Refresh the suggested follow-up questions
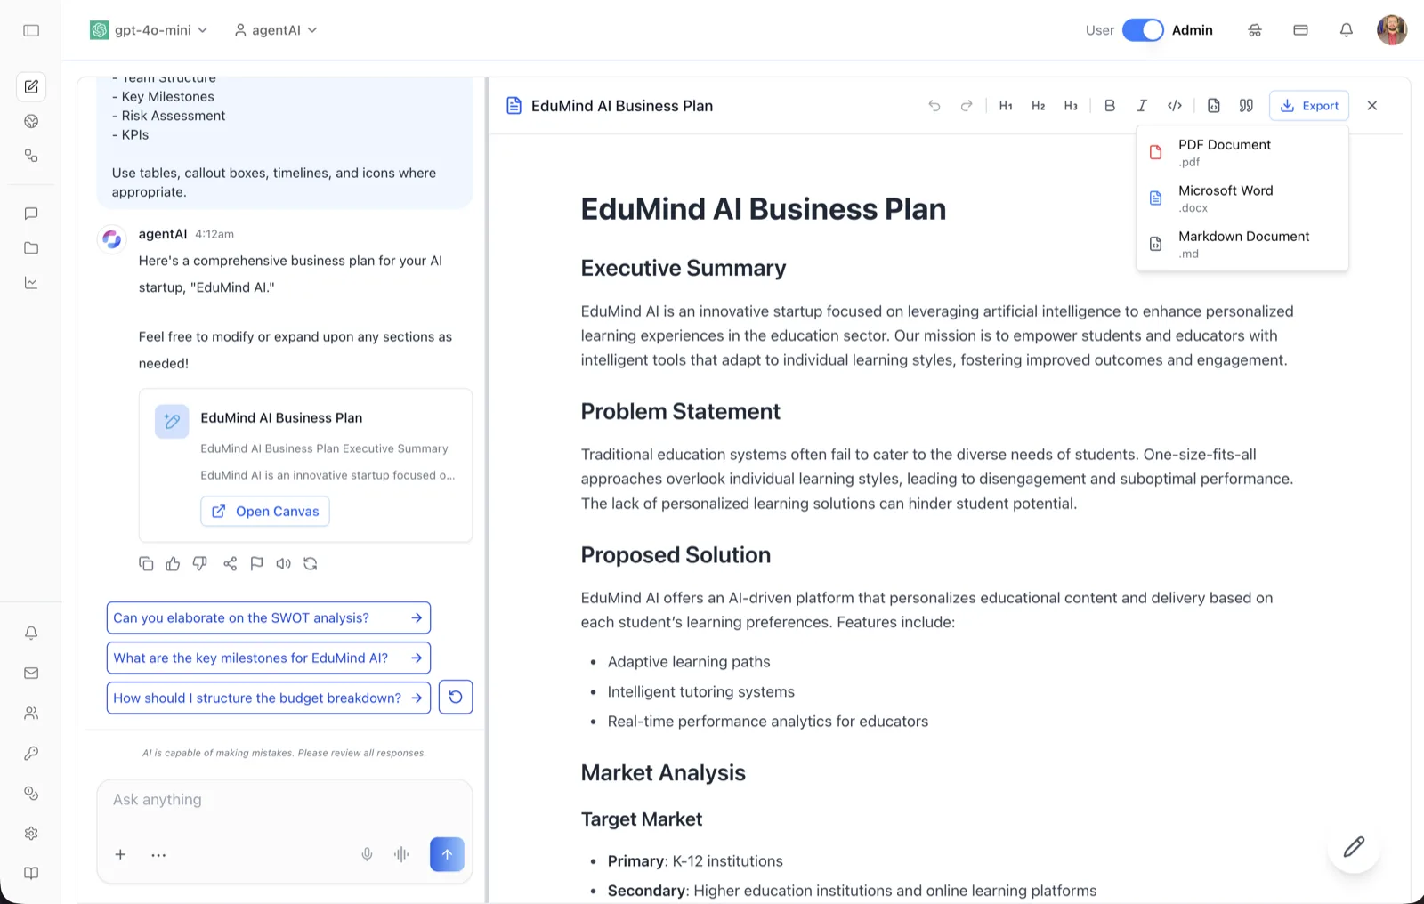Viewport: 1424px width, 904px height. click(456, 698)
